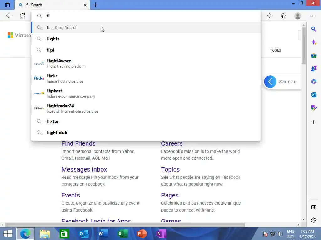The image size is (321, 240).
Task: Click the TOOLS link
Action: 275,50
